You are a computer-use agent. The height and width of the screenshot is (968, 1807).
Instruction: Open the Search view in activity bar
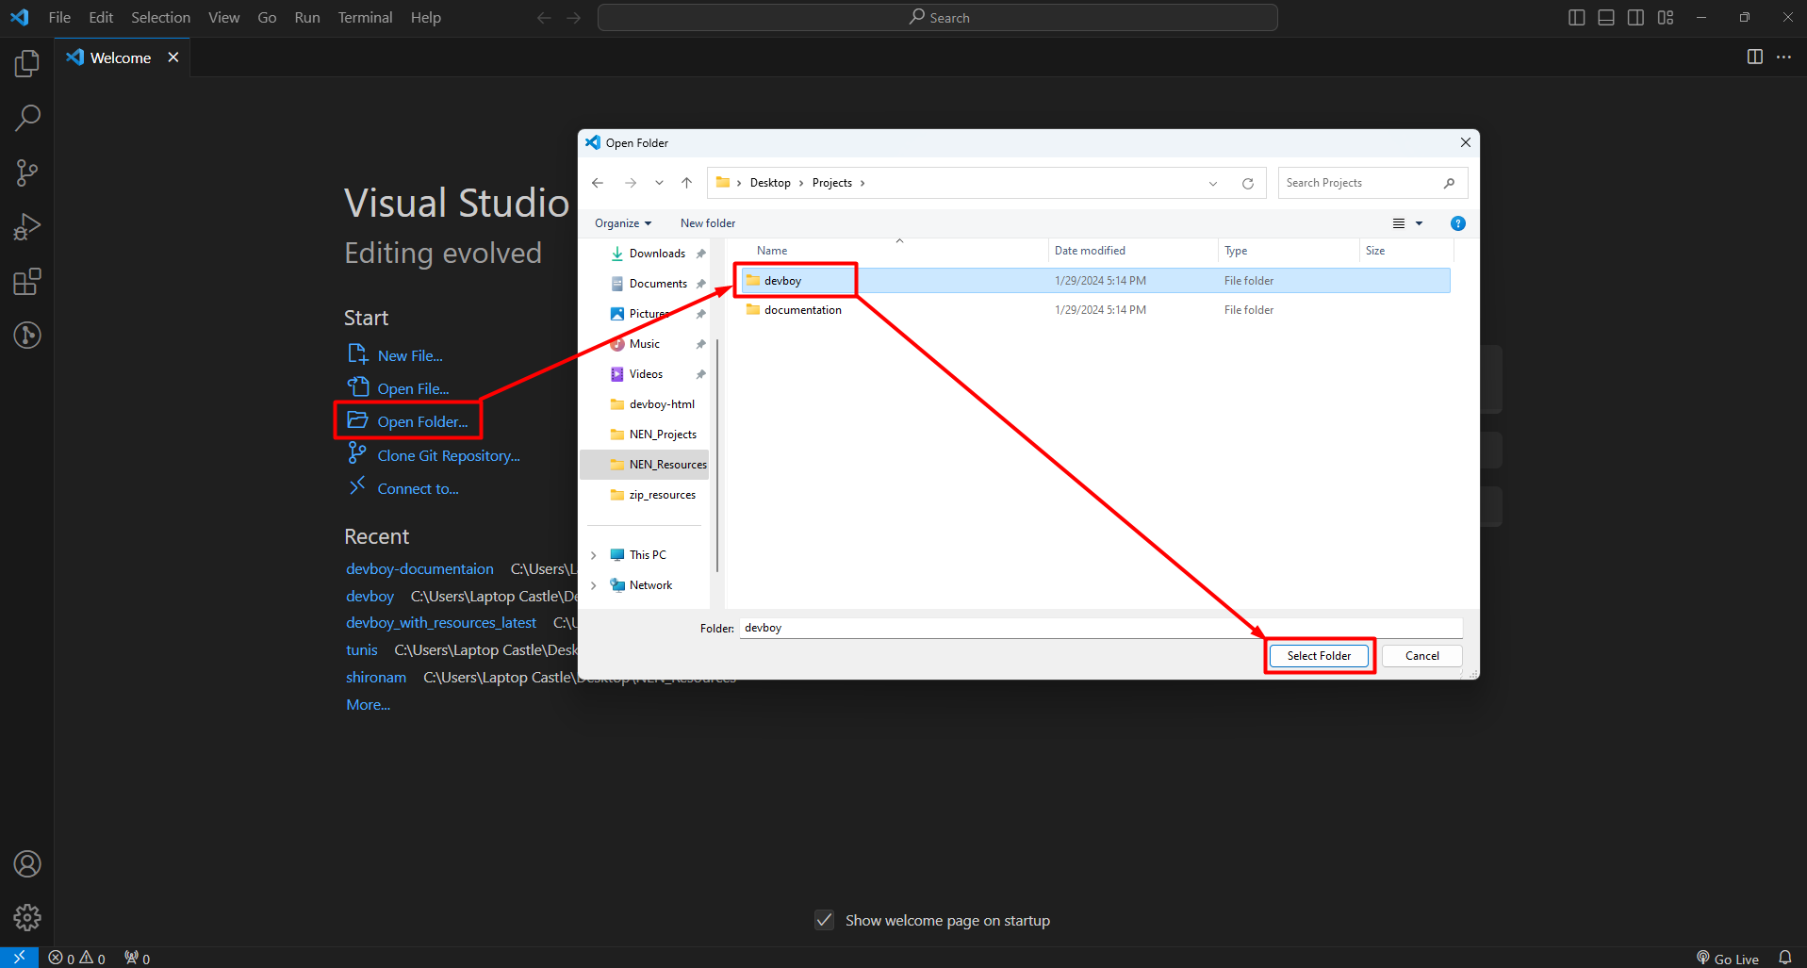(27, 118)
